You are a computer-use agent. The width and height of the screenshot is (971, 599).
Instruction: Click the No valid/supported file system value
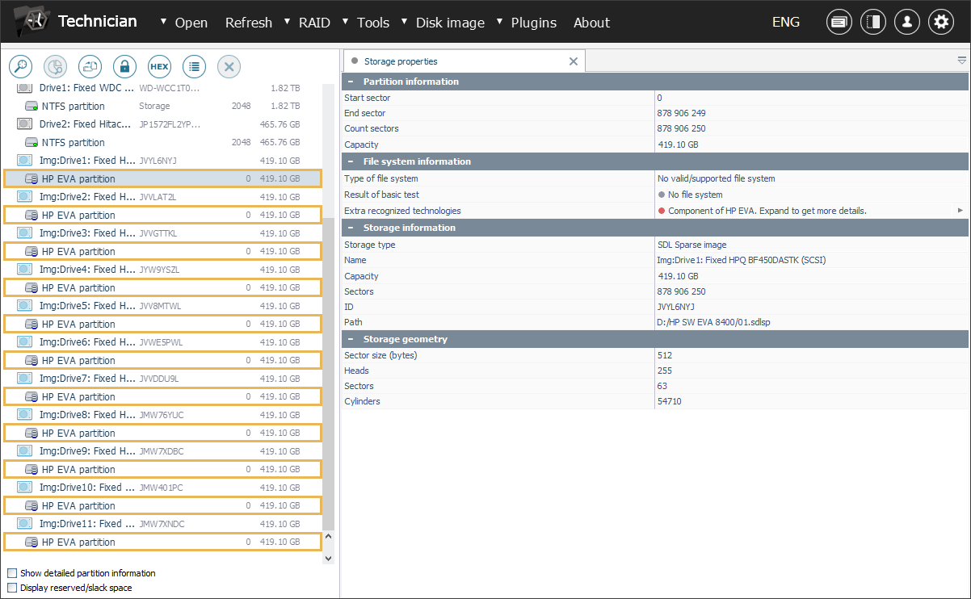tap(716, 178)
